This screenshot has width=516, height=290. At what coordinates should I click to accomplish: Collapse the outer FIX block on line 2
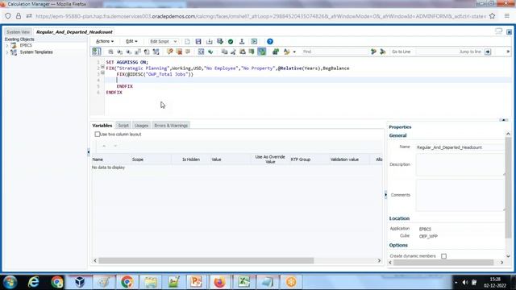[x=102, y=67]
